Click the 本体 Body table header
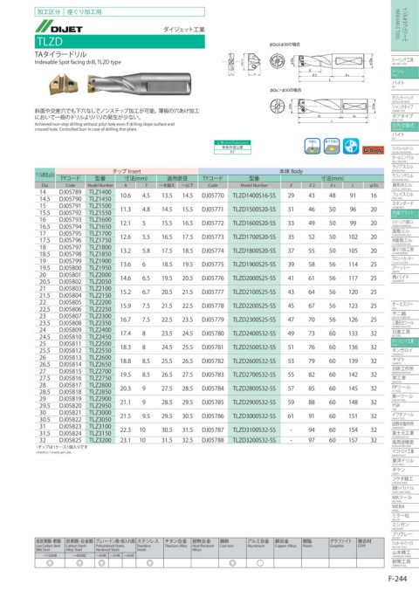 click(291, 171)
